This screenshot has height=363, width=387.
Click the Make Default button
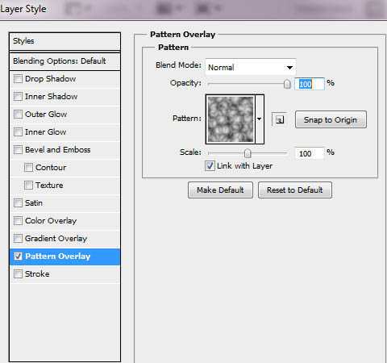pyautogui.click(x=220, y=190)
